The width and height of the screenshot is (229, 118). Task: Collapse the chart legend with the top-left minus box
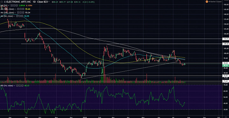coord(2,2)
